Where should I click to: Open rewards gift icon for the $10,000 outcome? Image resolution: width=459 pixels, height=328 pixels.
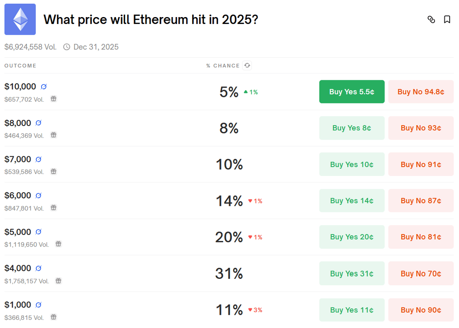[x=53, y=99]
